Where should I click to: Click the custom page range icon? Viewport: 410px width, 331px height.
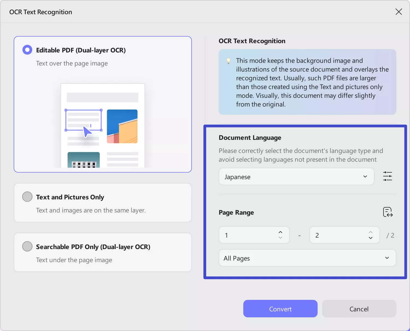tap(388, 212)
